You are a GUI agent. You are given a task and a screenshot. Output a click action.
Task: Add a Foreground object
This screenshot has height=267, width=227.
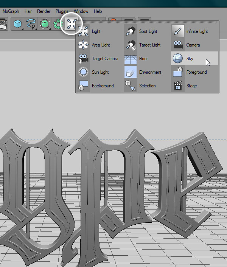[194, 72]
